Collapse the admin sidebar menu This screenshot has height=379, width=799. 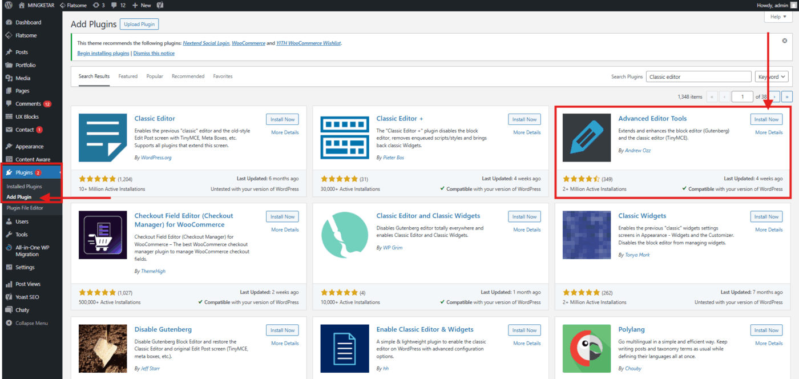tap(27, 323)
